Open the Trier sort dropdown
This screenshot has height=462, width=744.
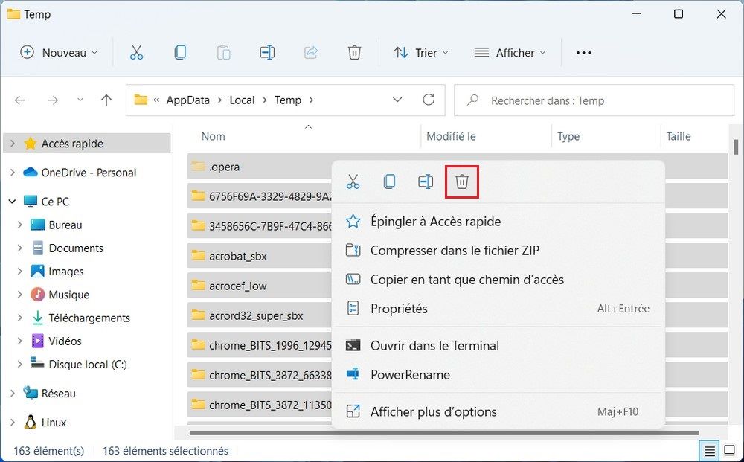(421, 53)
